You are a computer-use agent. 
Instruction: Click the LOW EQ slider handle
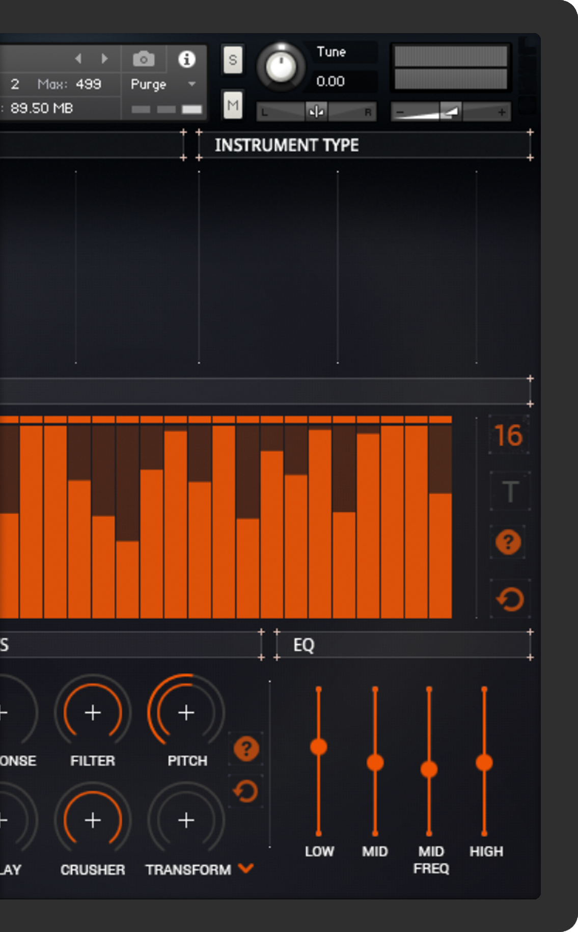pyautogui.click(x=319, y=747)
